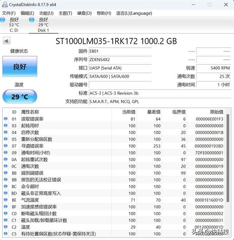Click the ACS-3 Revision 3b standard field
The image size is (234, 240).
pyautogui.click(x=160, y=93)
